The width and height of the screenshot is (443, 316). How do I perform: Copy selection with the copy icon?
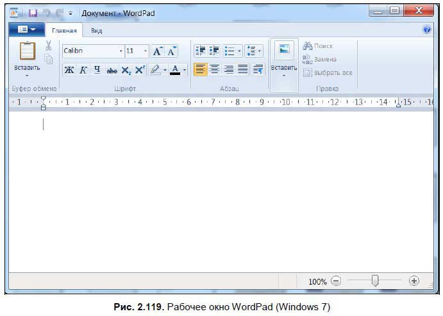coord(48,59)
